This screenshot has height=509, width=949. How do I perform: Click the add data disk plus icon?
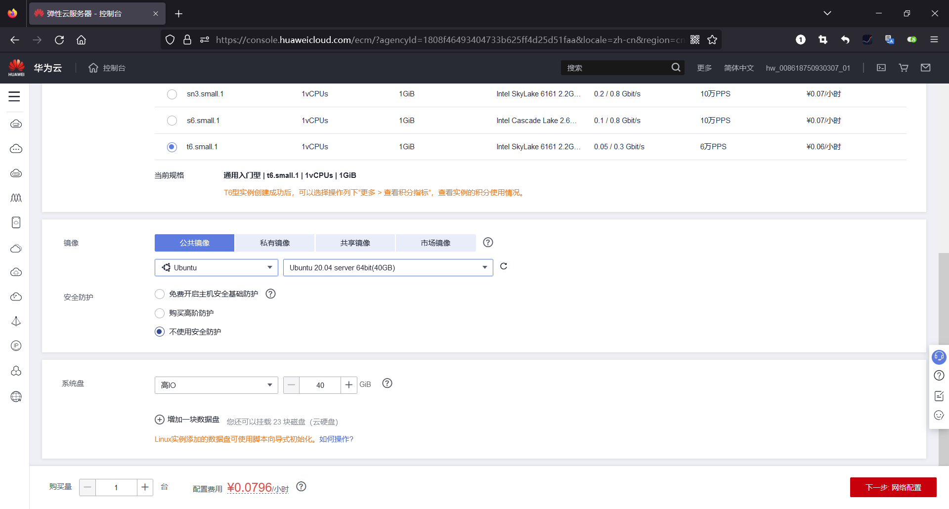point(160,420)
